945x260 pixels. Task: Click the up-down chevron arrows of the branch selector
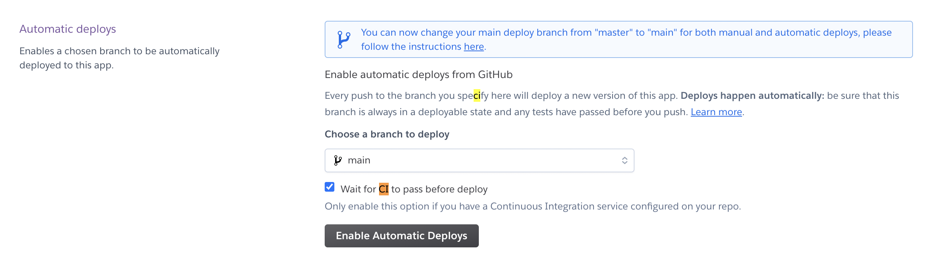pyautogui.click(x=624, y=160)
